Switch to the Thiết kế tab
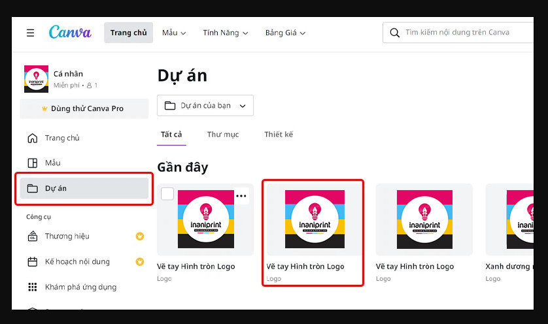 point(279,135)
